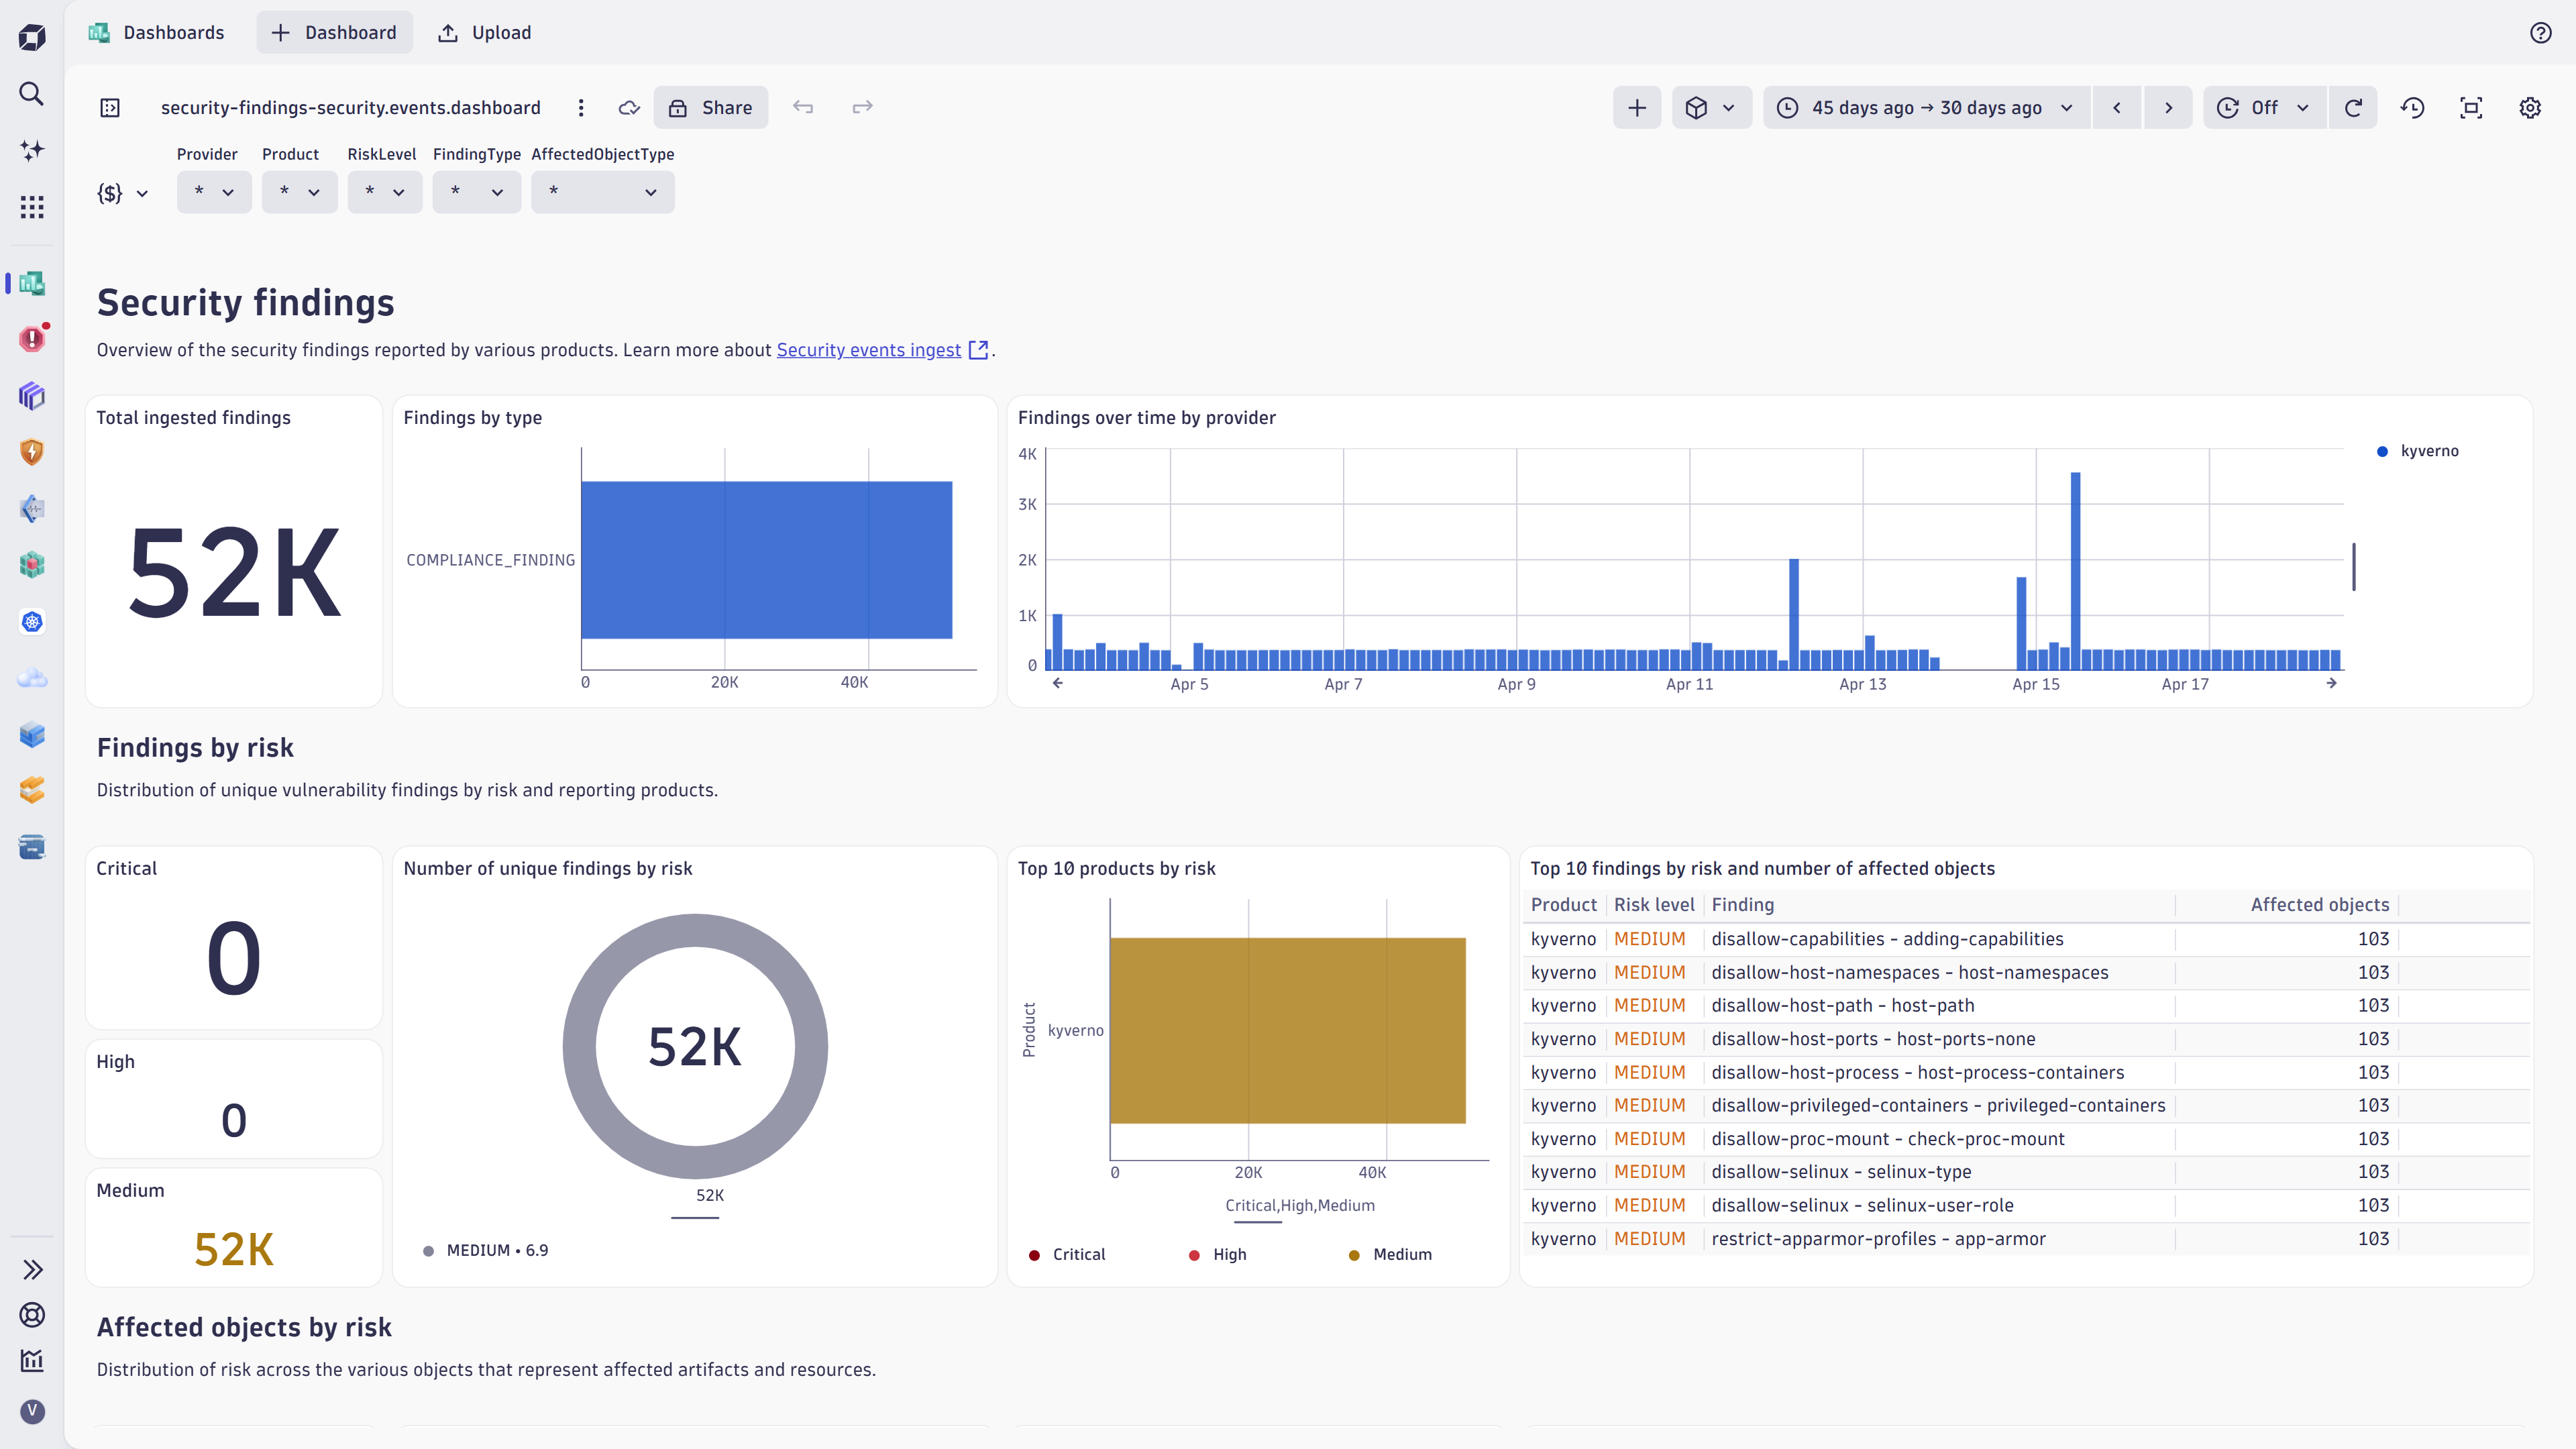This screenshot has height=1449, width=2576.
Task: Open the Dynatrace home logo
Action: click(32, 38)
